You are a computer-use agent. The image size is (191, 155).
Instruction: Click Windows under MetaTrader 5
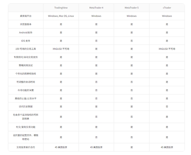[x=131, y=16]
